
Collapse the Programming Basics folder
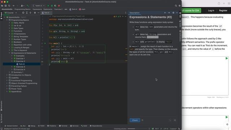[x=7, y=20]
